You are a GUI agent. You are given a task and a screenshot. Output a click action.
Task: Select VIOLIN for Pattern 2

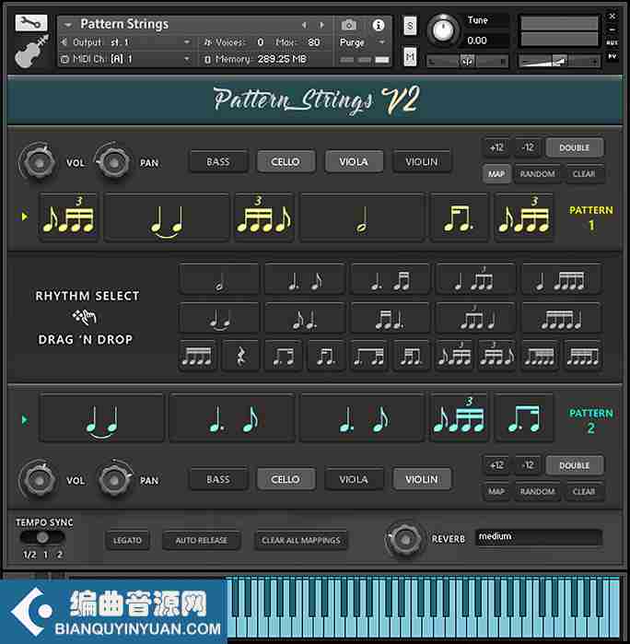click(422, 479)
